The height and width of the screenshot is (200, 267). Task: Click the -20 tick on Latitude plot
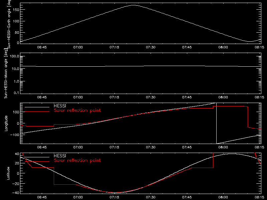click(x=16, y=184)
